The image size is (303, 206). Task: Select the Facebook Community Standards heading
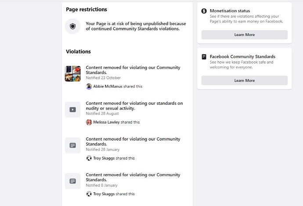pos(242,57)
